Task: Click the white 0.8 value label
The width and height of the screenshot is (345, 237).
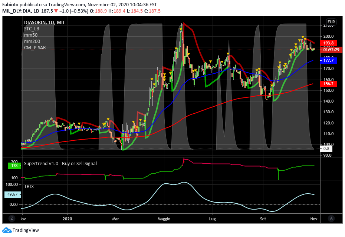Action: (x=326, y=149)
